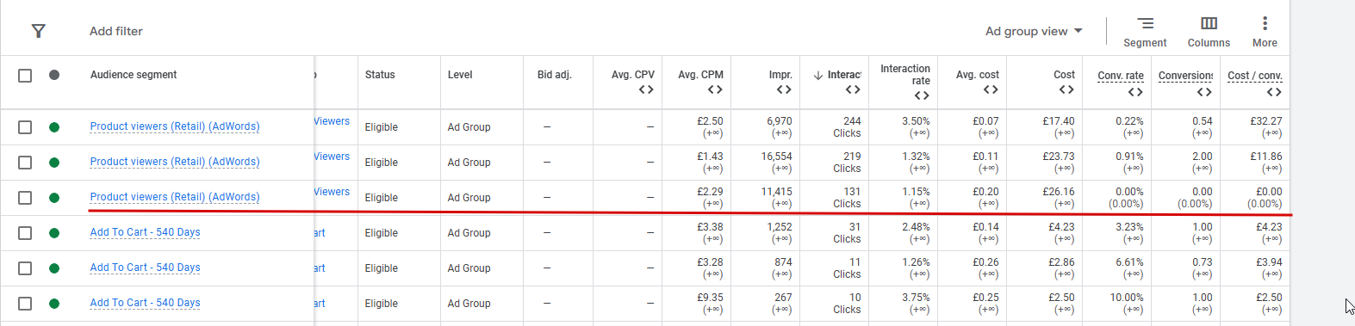Open the More options menu
This screenshot has width=1355, height=326.
click(1265, 32)
